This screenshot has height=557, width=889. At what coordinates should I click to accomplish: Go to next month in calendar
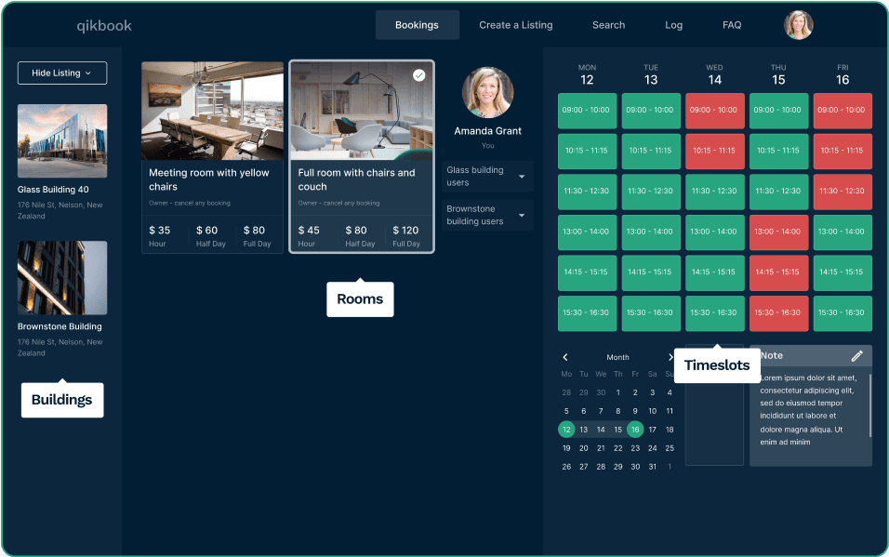(670, 357)
